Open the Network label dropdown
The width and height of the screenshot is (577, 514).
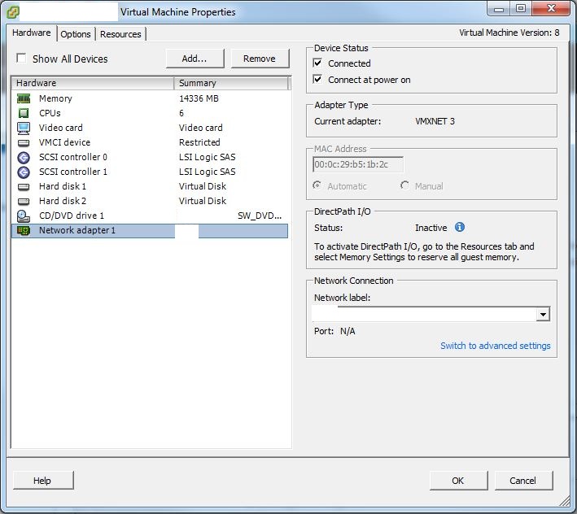tap(543, 315)
